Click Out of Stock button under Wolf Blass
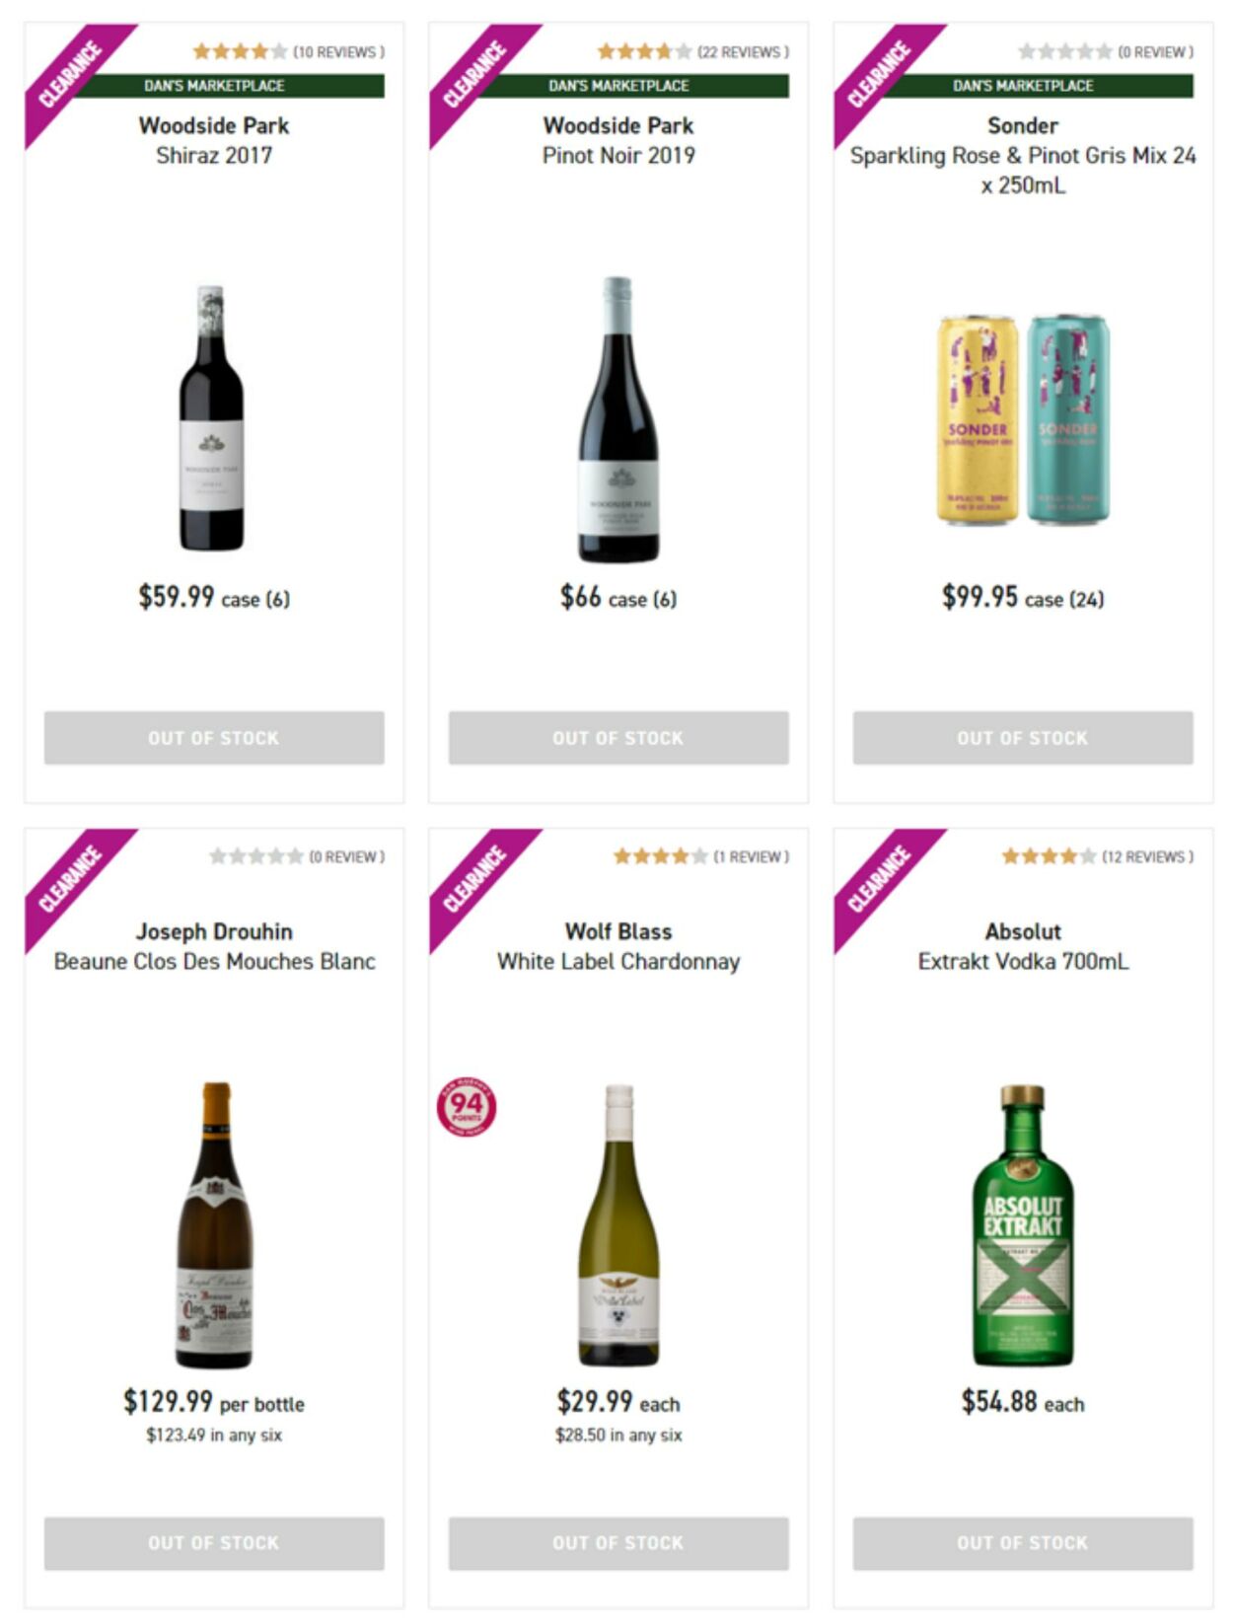The image size is (1233, 1622). 618,1543
